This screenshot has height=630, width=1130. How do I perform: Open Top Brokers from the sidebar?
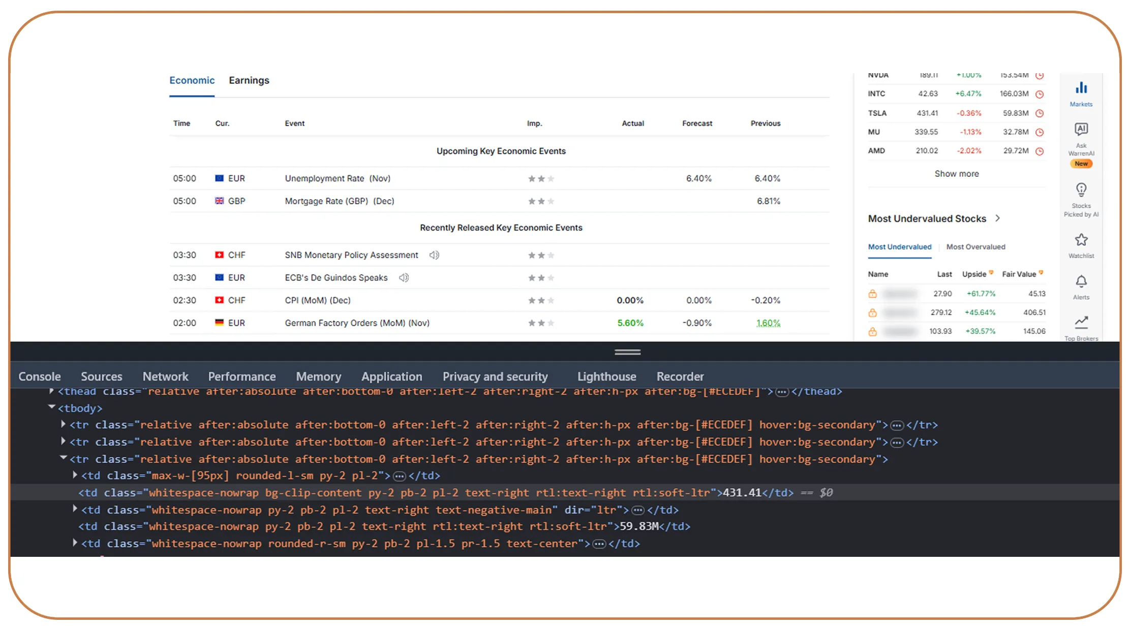pos(1081,323)
